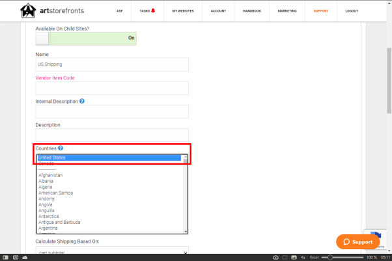Viewport: 392px width, 261px height.
Task: Adjust the zoom slider in status bar
Action: tap(331, 257)
